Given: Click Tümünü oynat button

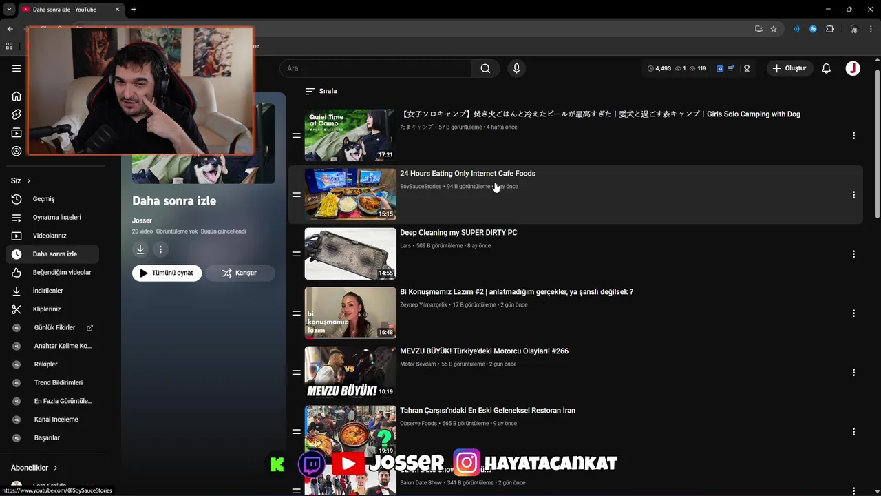Looking at the screenshot, I should [167, 273].
